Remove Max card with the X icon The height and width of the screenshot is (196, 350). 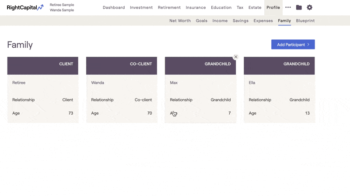[x=236, y=57]
